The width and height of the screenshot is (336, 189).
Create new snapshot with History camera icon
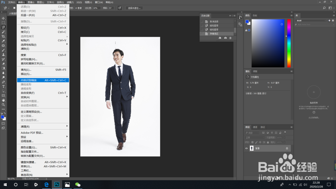[x=225, y=38]
